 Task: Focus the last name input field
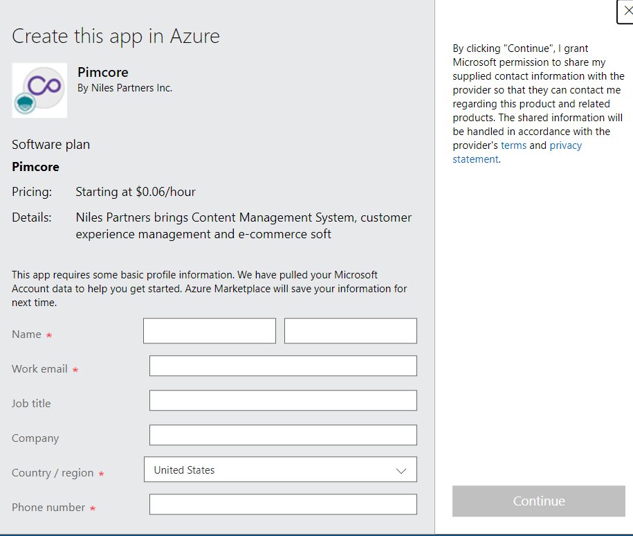[350, 331]
